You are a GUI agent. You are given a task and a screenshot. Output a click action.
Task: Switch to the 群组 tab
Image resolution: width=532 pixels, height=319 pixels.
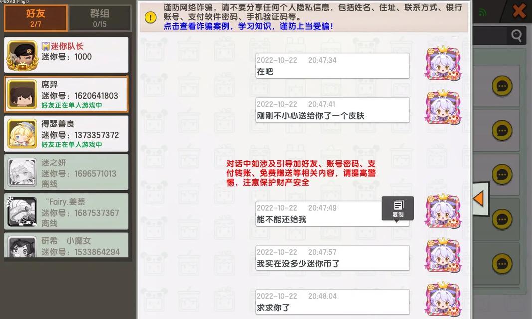[100, 18]
